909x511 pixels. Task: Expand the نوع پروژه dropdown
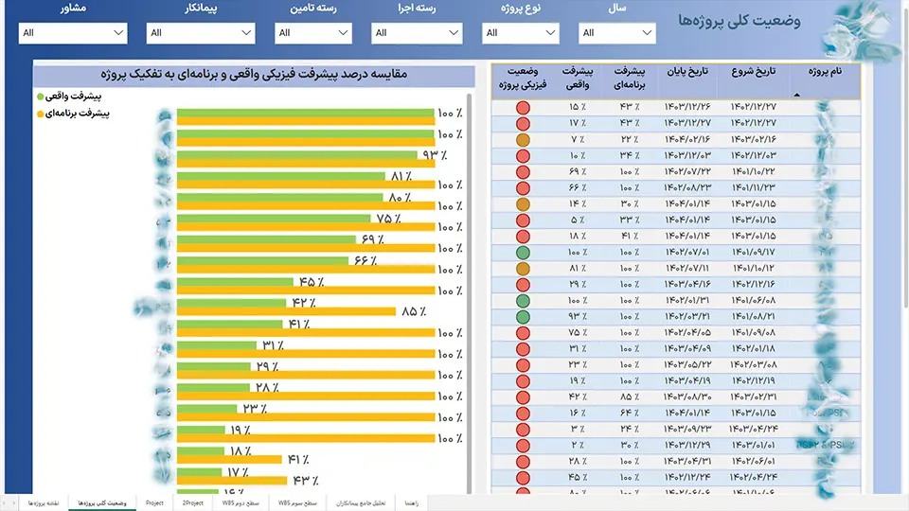520,33
